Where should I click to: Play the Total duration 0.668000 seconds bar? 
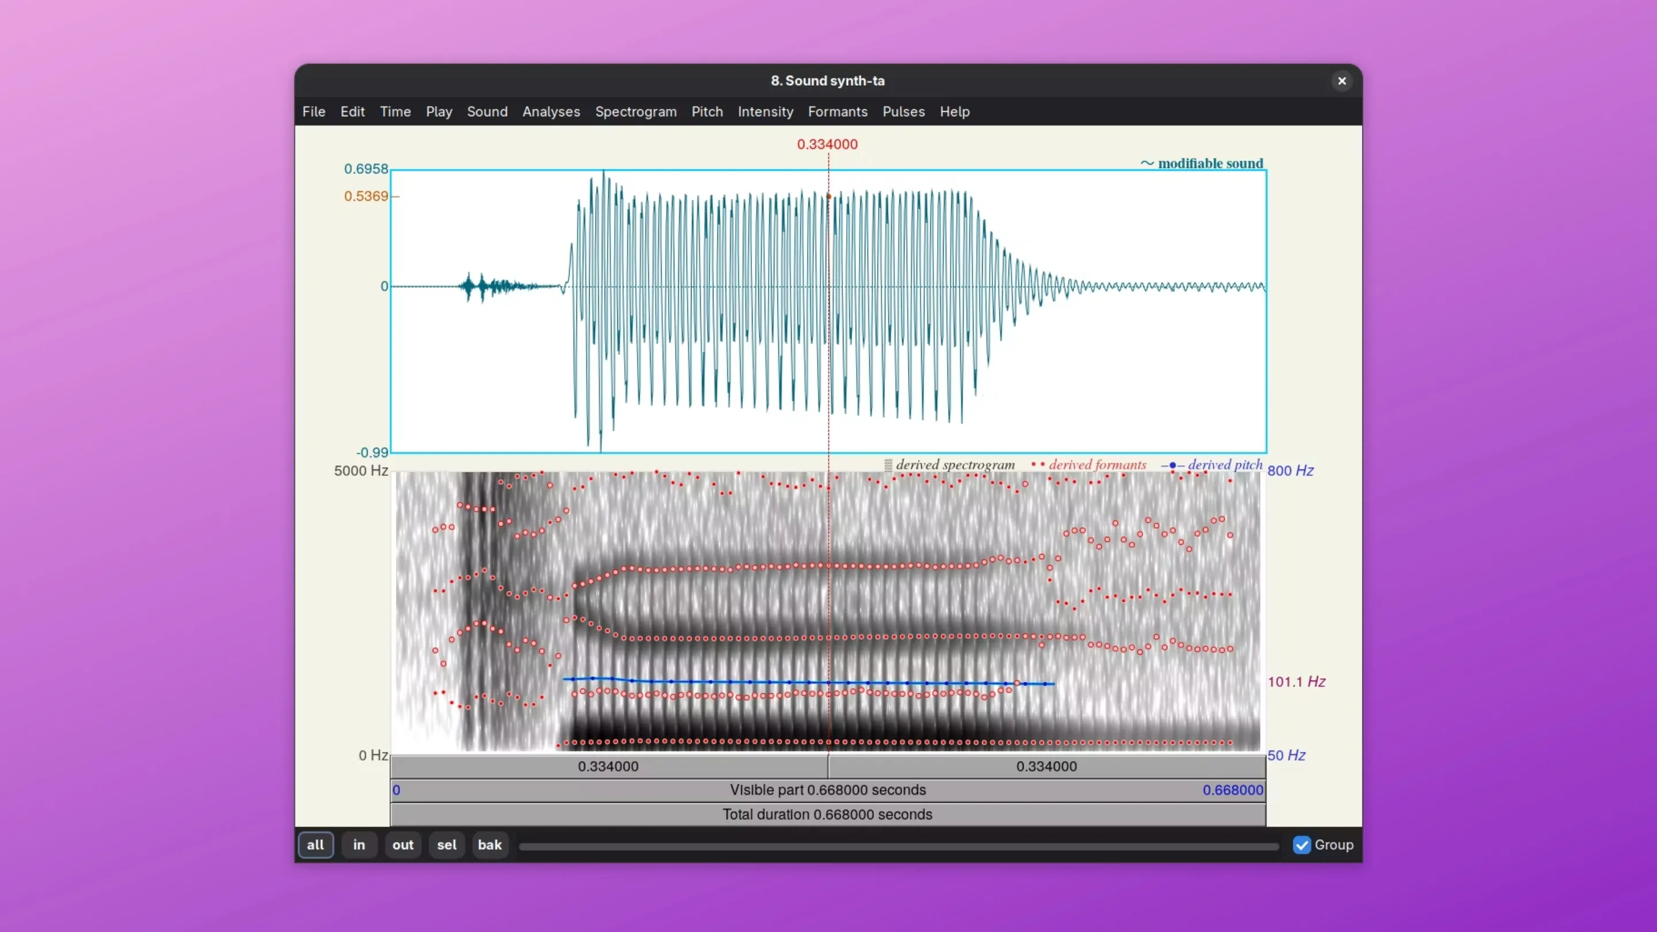click(828, 814)
